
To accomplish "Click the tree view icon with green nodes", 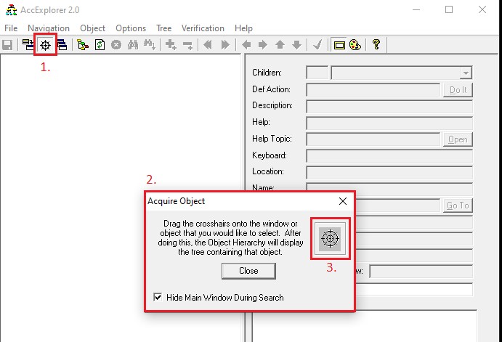I will tap(83, 45).
